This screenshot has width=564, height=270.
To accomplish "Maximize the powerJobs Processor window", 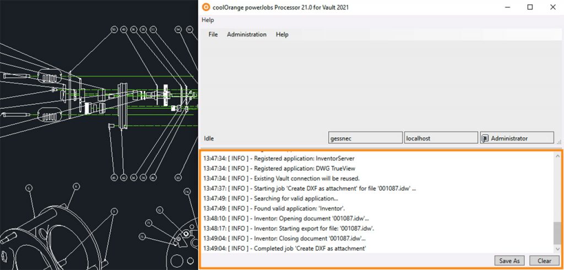I will 530,7.
